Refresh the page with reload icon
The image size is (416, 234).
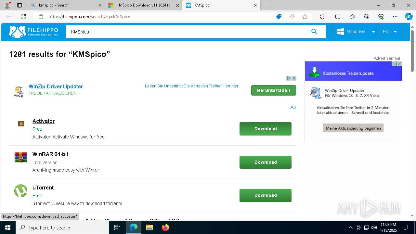(23, 17)
